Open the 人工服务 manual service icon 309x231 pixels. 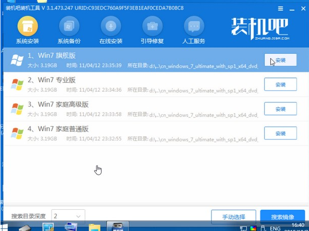tap(194, 26)
